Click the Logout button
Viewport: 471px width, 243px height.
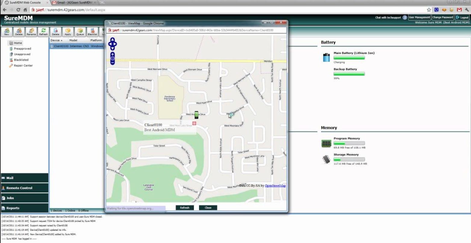462,17
